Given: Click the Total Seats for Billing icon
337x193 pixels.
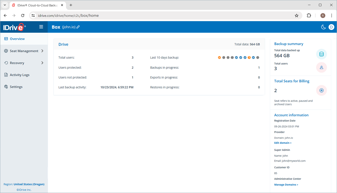Looking at the screenshot, I should coord(321,90).
